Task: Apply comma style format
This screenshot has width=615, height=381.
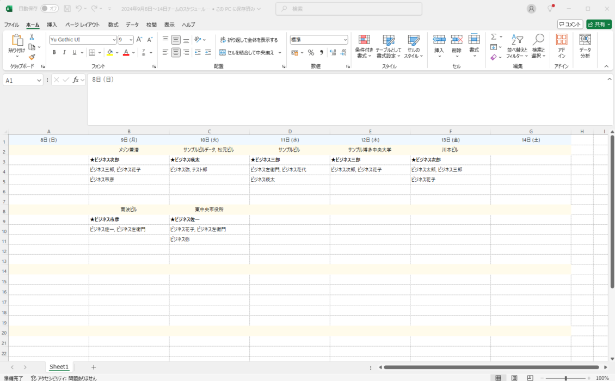Action: point(322,53)
